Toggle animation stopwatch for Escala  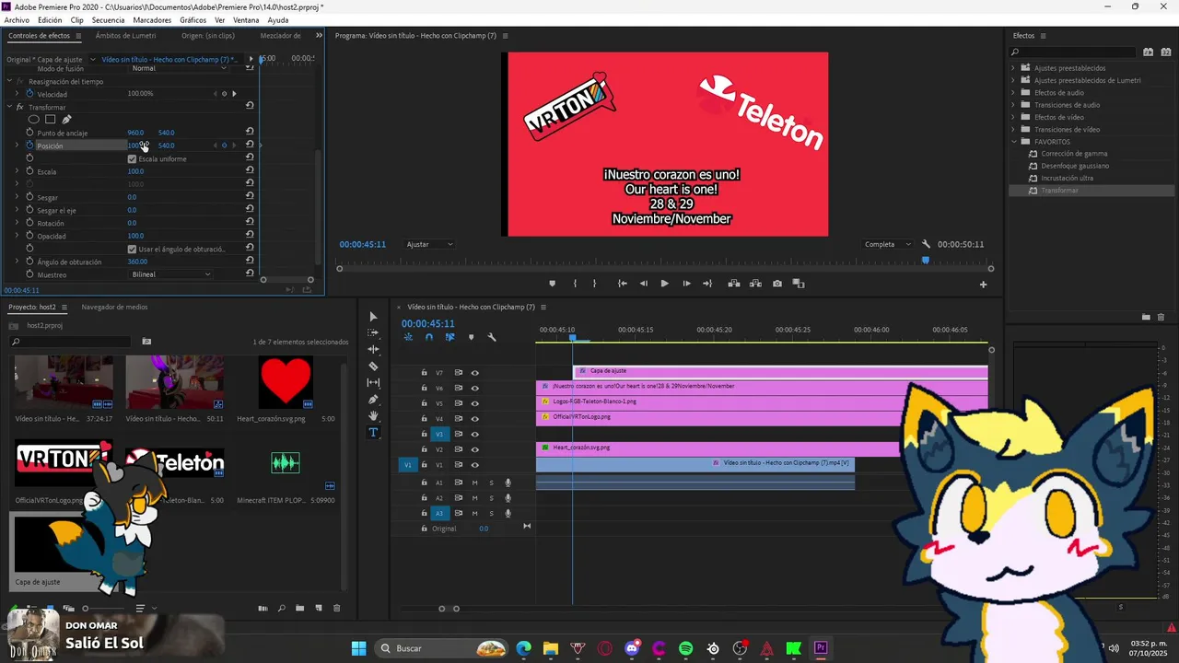tap(29, 171)
